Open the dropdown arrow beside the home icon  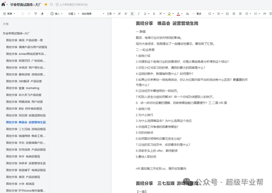[x=7, y=5]
